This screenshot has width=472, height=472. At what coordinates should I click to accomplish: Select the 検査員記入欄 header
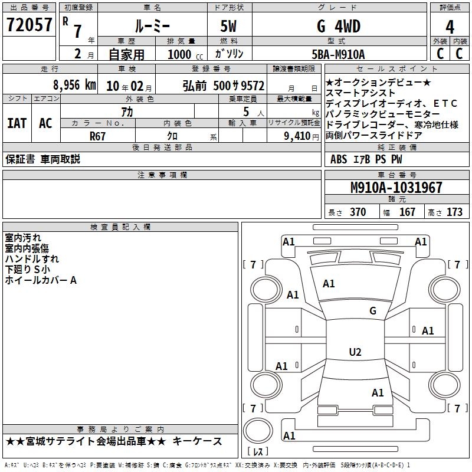click(x=120, y=227)
